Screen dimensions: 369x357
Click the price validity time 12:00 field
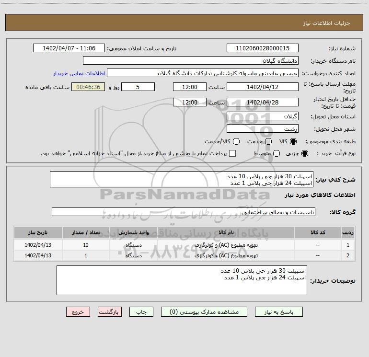[x=190, y=102]
